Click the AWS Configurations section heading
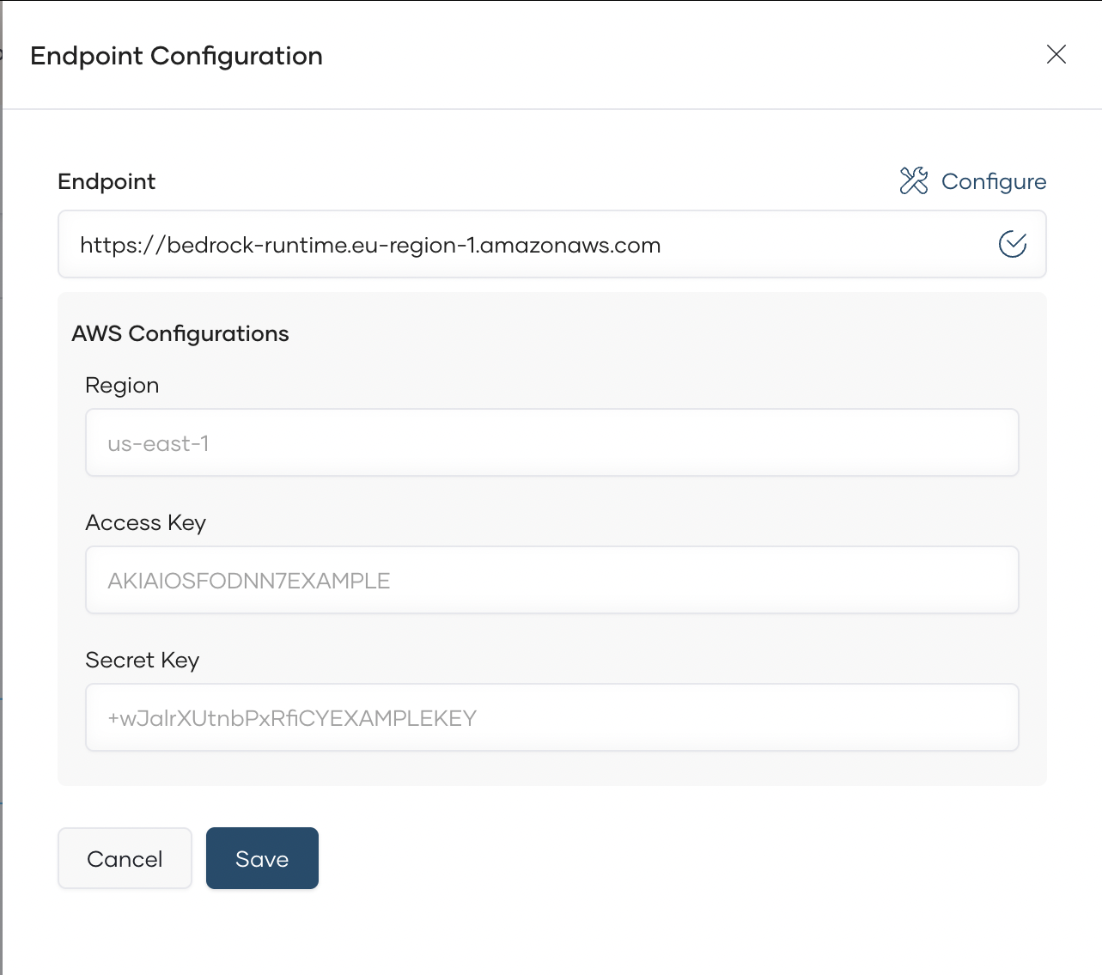This screenshot has width=1102, height=975. [x=180, y=333]
